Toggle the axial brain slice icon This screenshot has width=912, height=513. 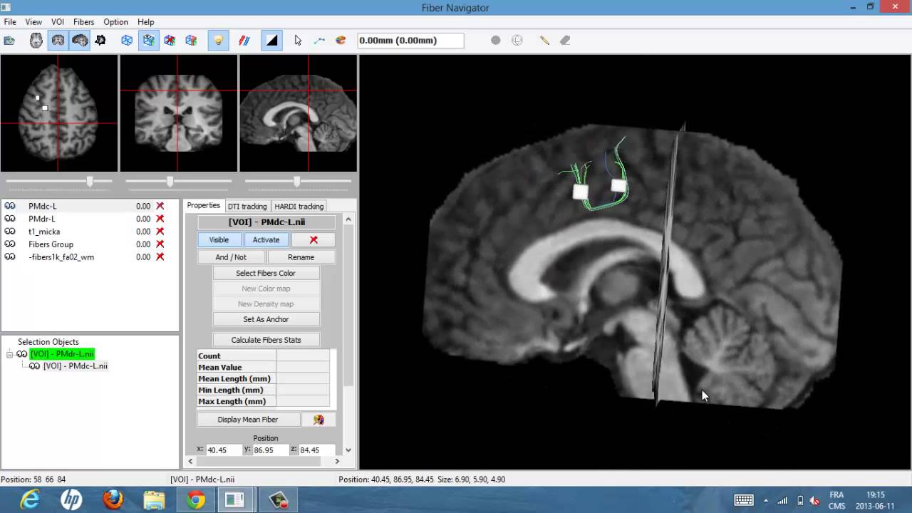36,41
